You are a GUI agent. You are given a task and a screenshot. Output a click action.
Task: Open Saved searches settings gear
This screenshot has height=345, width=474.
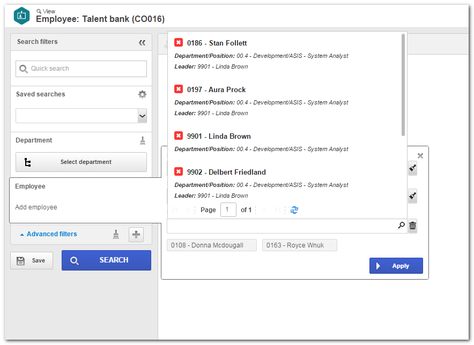click(x=142, y=94)
